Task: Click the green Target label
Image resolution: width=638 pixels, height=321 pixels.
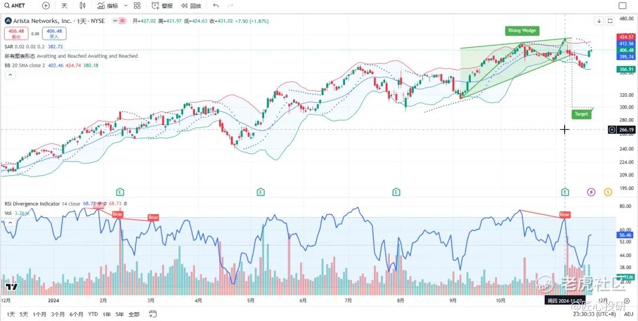Action: (x=581, y=114)
